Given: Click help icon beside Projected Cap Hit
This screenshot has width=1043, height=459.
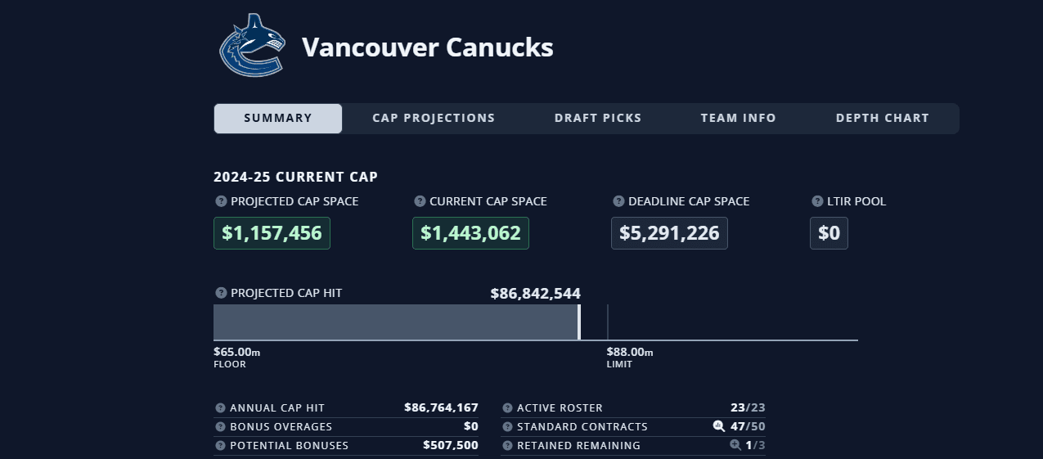Looking at the screenshot, I should (221, 293).
